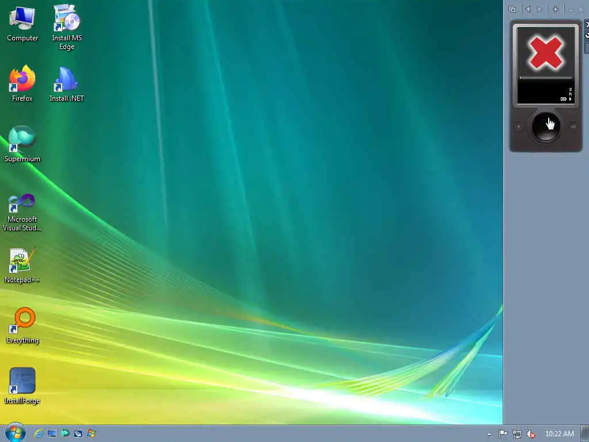Click the red X album art screen
The image size is (589, 442).
[546, 52]
